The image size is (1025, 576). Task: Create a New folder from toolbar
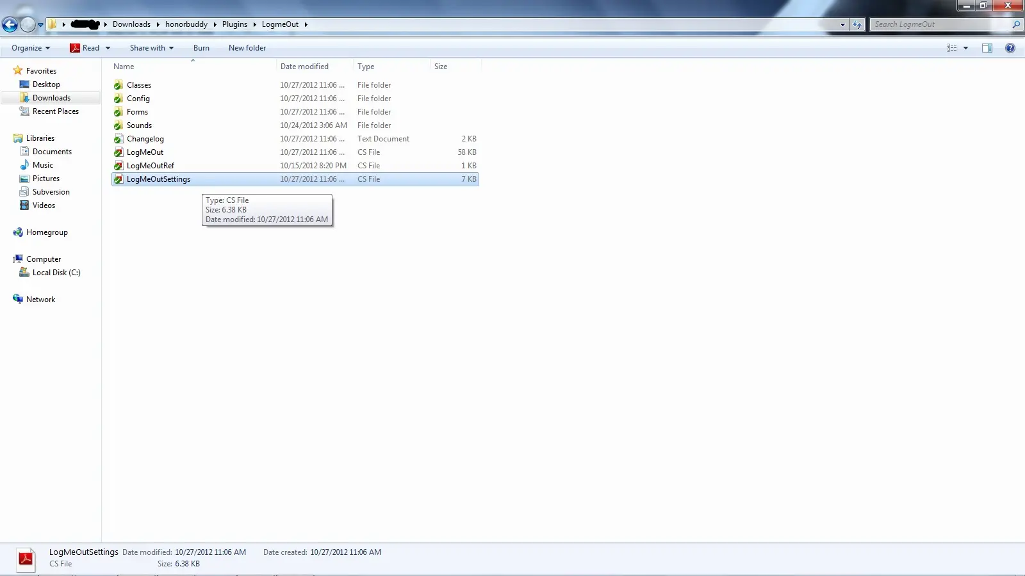tap(247, 48)
